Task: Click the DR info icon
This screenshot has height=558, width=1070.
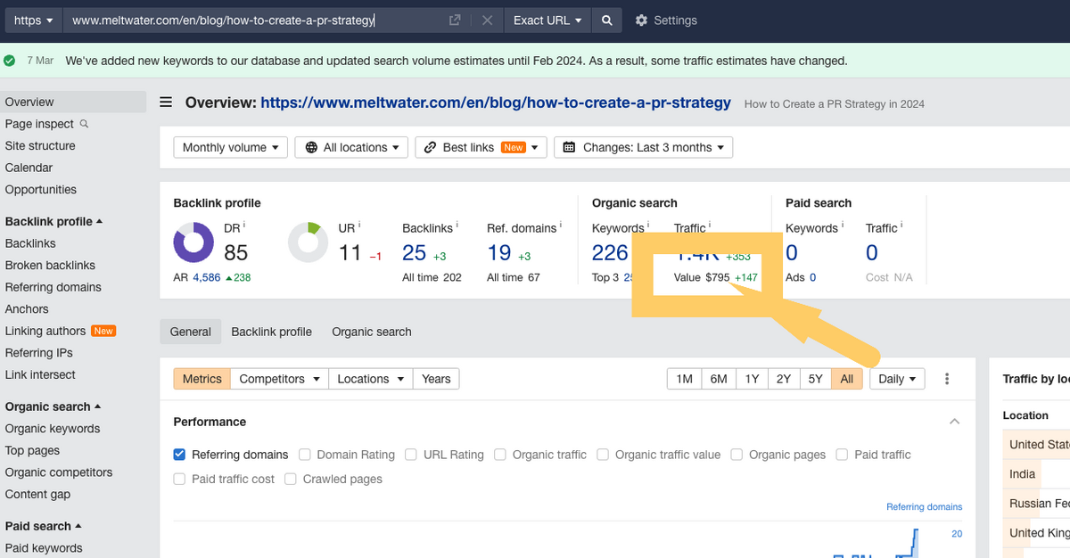Action: pyautogui.click(x=244, y=226)
